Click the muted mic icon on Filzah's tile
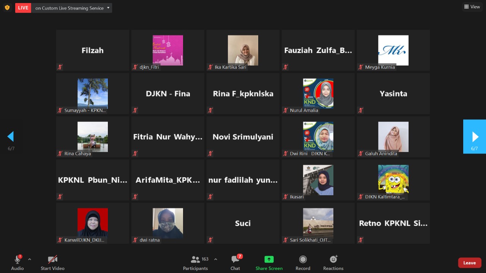Image resolution: width=486 pixels, height=273 pixels. coord(60,67)
